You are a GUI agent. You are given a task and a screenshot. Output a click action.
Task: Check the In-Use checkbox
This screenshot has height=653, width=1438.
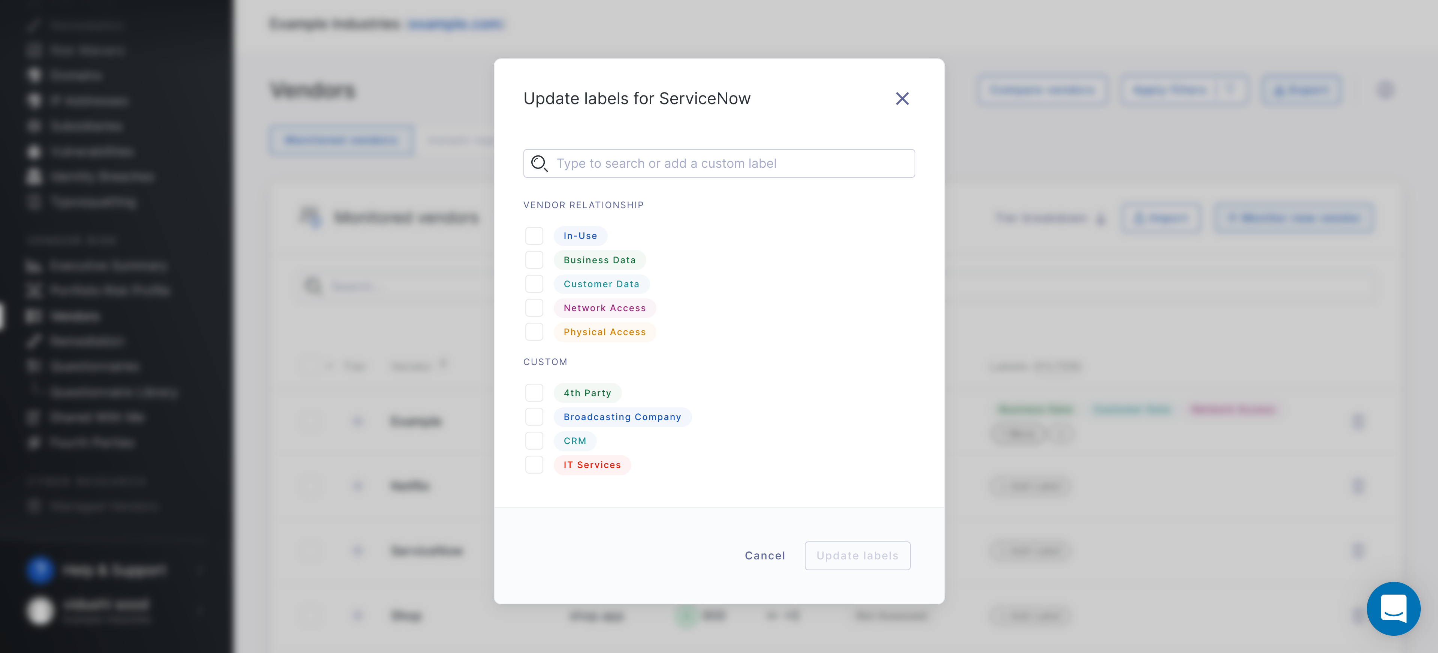click(x=534, y=236)
